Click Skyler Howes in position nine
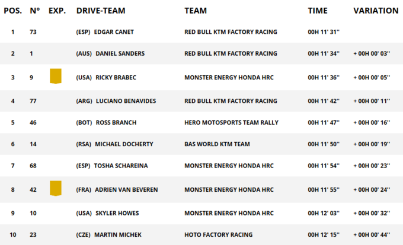The width and height of the screenshot is (403, 245). 119,213
